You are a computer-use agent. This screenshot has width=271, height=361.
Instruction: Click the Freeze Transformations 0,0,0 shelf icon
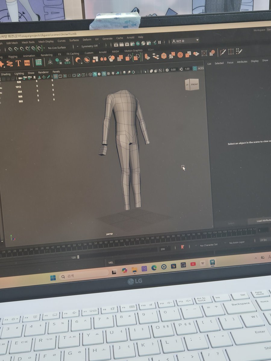click(67, 61)
